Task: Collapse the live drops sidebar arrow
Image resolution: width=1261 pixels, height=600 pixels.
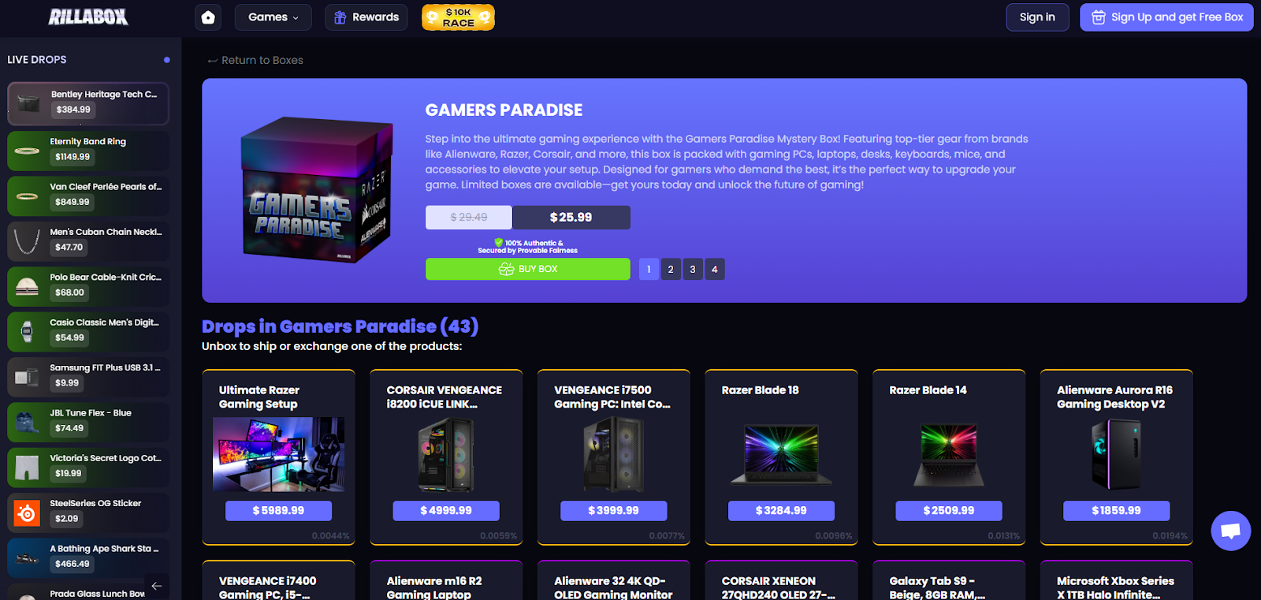Action: pos(157,586)
